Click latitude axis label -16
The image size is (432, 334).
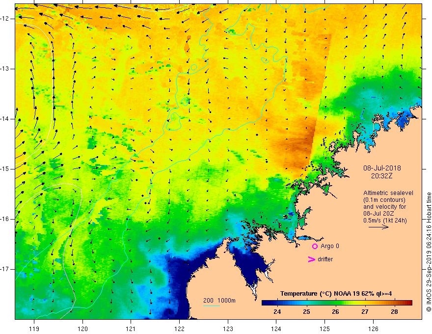pos(5,219)
